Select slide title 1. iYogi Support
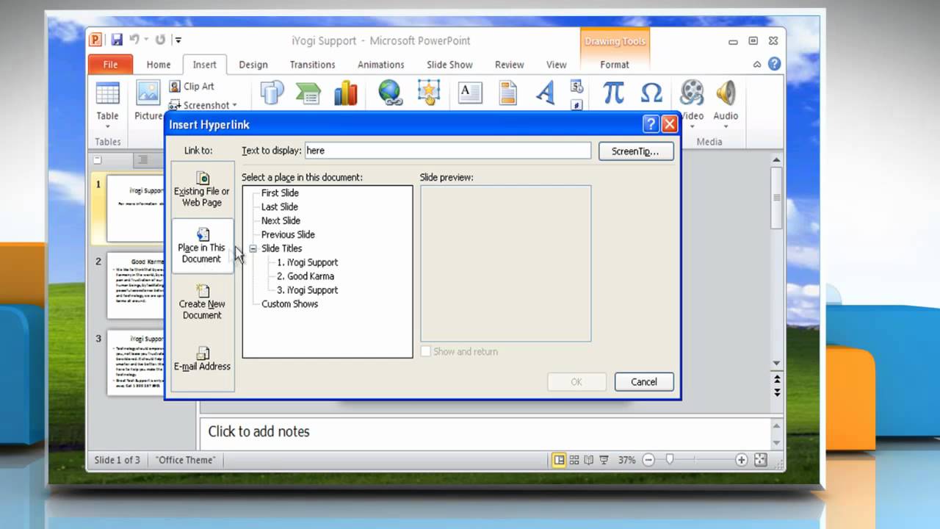Viewport: 940px width, 529px height. click(x=307, y=262)
